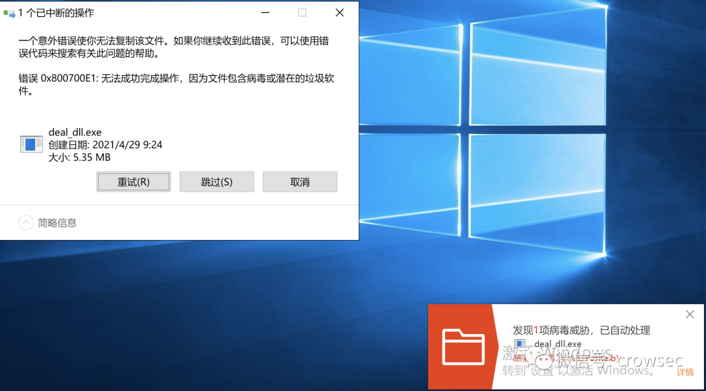The width and height of the screenshot is (706, 391).
Task: Click the Skip 跳过(S) button
Action: pos(216,182)
